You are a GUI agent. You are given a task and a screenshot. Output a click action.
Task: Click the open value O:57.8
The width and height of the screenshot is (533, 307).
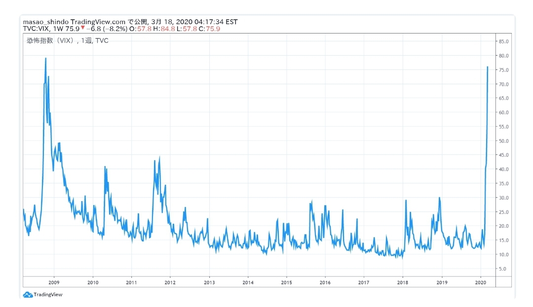(140, 29)
